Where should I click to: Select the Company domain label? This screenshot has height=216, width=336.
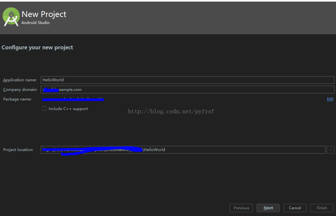tap(20, 90)
